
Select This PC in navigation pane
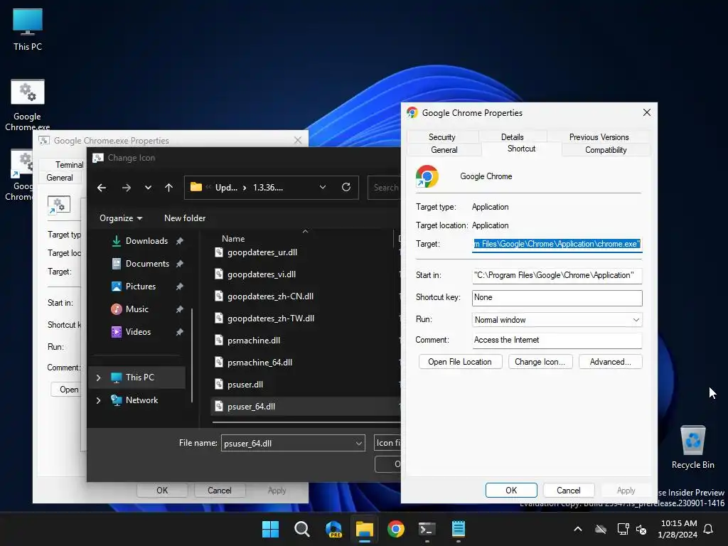[x=139, y=378]
